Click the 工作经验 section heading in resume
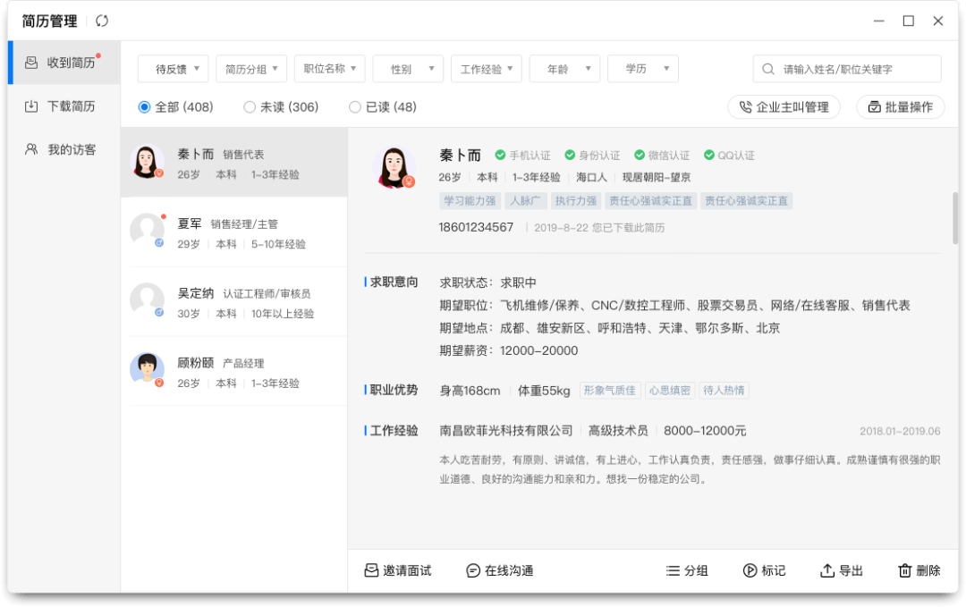Viewport: 966px width, 607px height. [x=394, y=430]
